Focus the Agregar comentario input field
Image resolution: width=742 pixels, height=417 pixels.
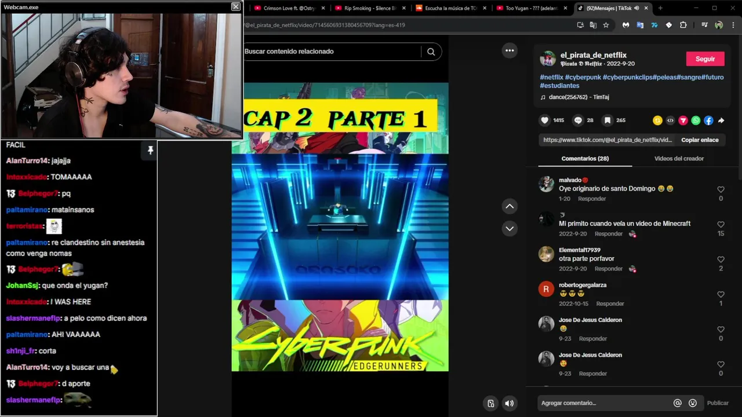tap(603, 403)
